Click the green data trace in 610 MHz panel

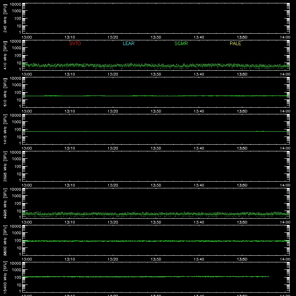click(x=156, y=96)
